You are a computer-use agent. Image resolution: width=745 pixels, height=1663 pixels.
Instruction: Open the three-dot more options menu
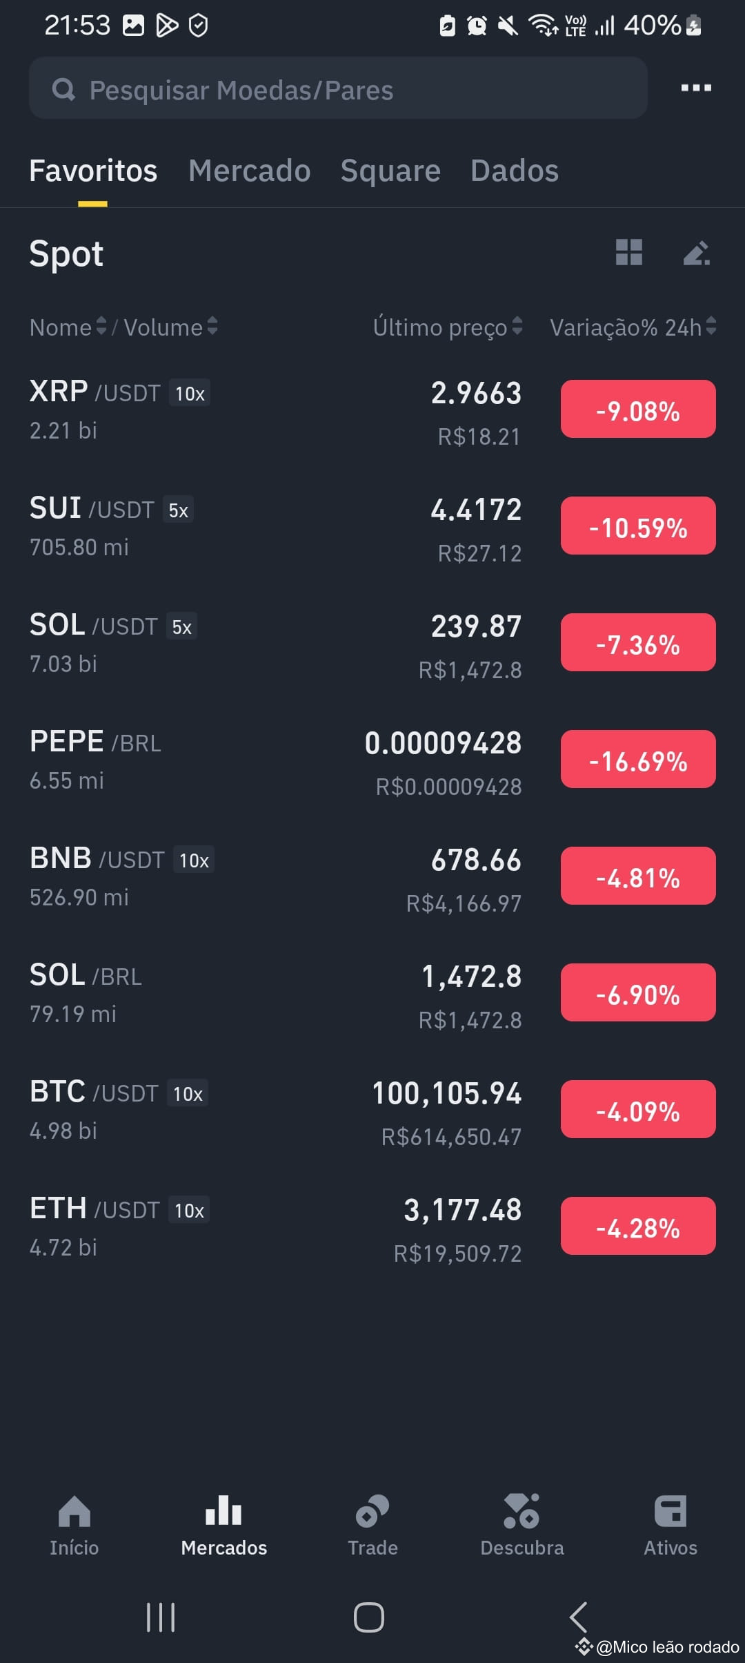[x=696, y=88]
